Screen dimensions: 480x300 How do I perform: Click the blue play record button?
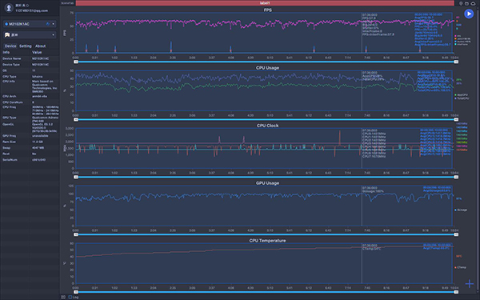(x=469, y=14)
